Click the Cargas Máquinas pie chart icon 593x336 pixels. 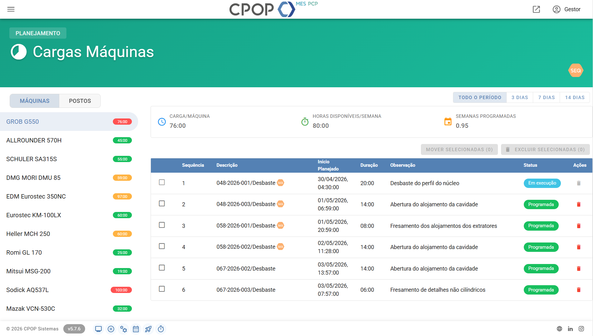pyautogui.click(x=19, y=52)
